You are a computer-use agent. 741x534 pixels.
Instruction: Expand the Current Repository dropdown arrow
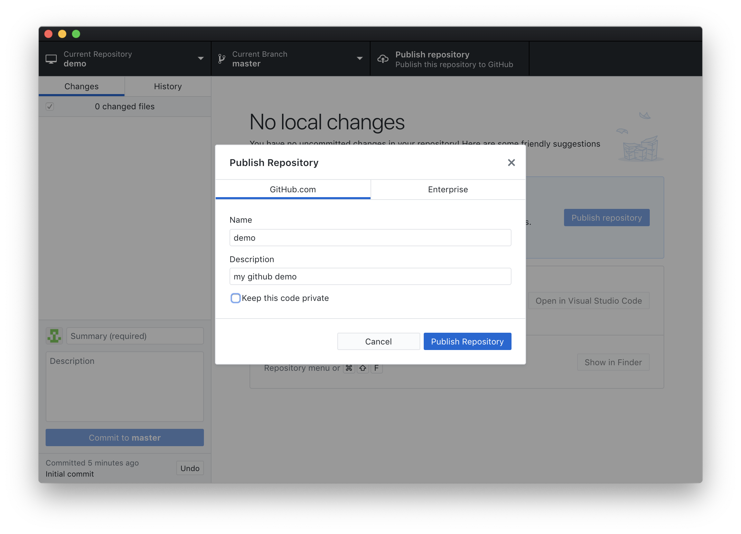(x=200, y=58)
